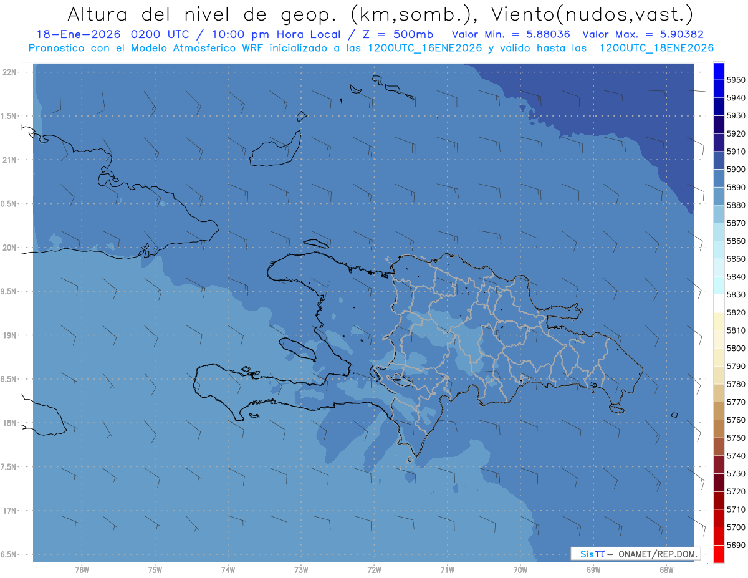This screenshot has width=748, height=578.
Task: Click the colorbar label 5920
Action: tap(736, 133)
